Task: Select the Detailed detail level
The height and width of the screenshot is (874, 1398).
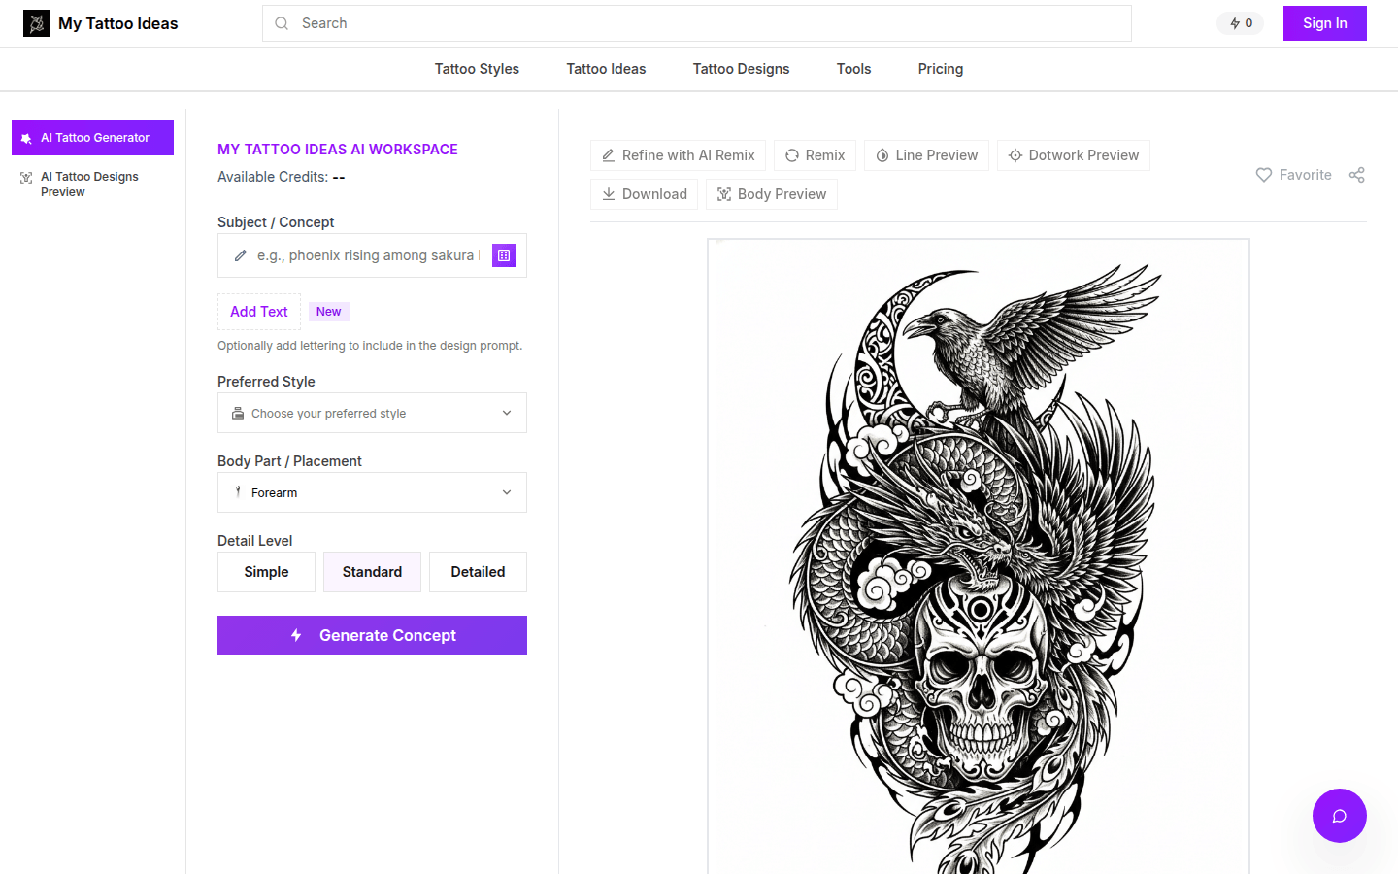Action: (x=477, y=571)
